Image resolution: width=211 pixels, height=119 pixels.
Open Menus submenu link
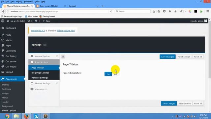pos(5,98)
